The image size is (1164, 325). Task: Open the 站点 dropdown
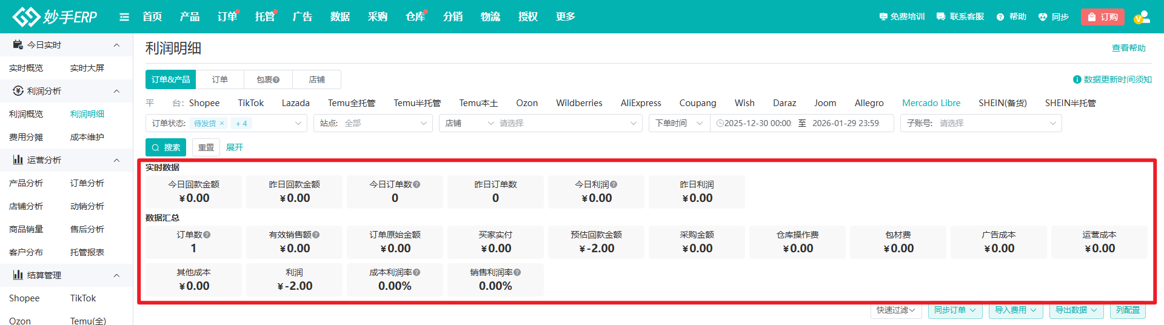[373, 123]
